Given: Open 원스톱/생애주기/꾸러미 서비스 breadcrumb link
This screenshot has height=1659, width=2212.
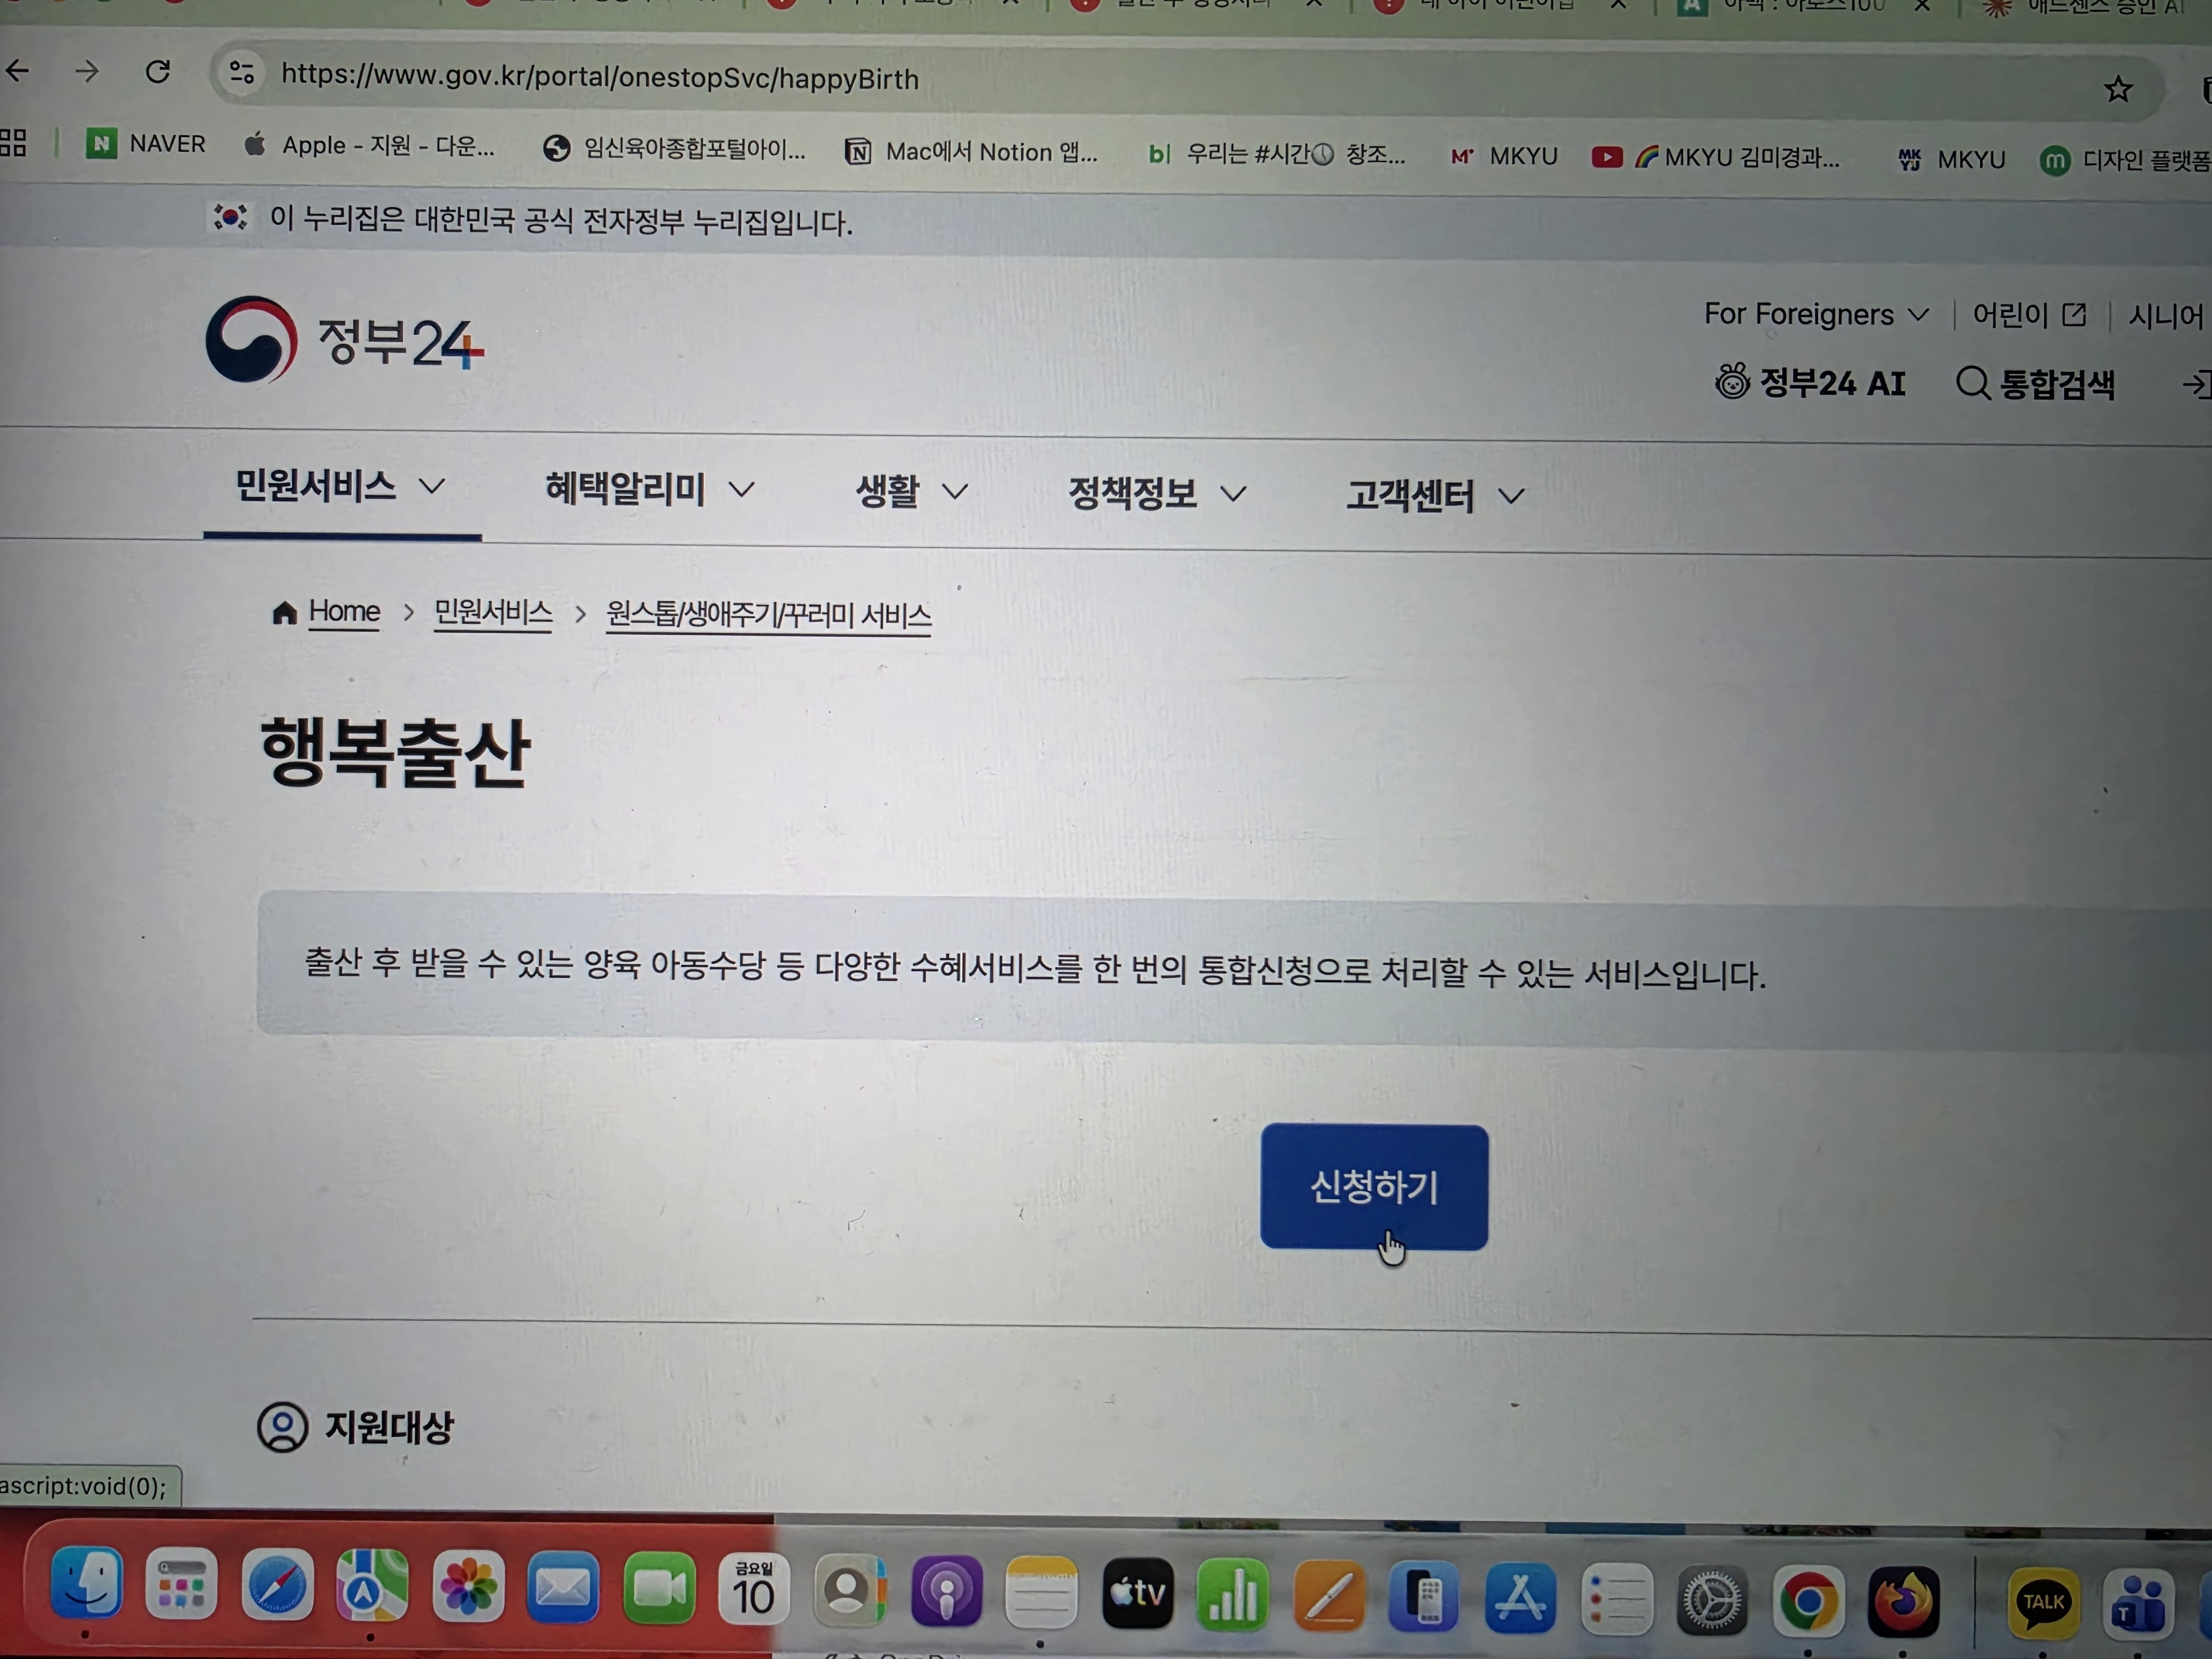Looking at the screenshot, I should 768,615.
